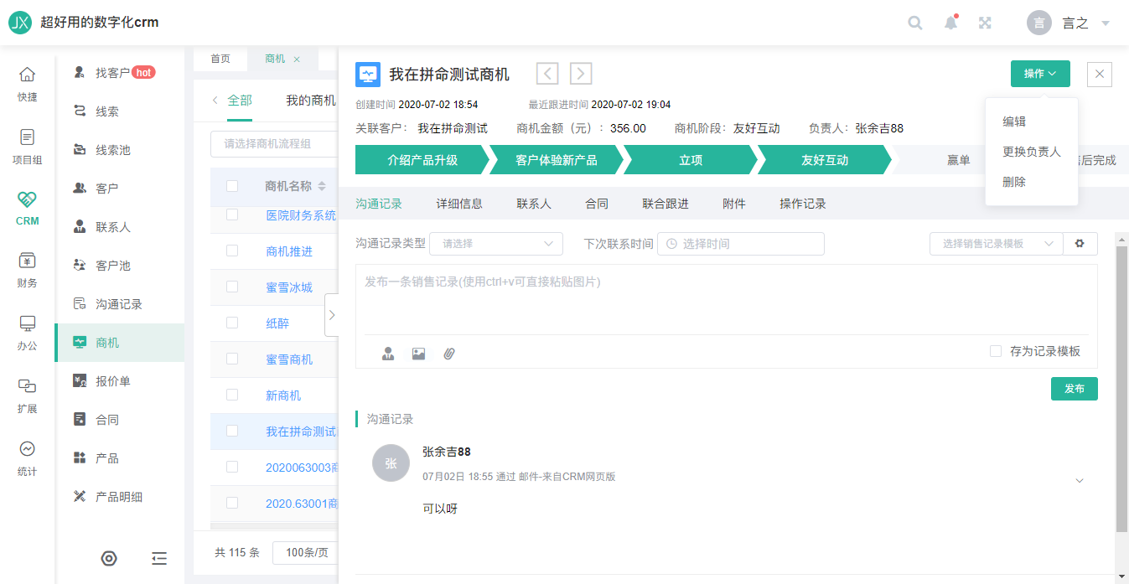Open 沟通记录类型 select dropdown
The width and height of the screenshot is (1129, 584).
[x=496, y=244]
